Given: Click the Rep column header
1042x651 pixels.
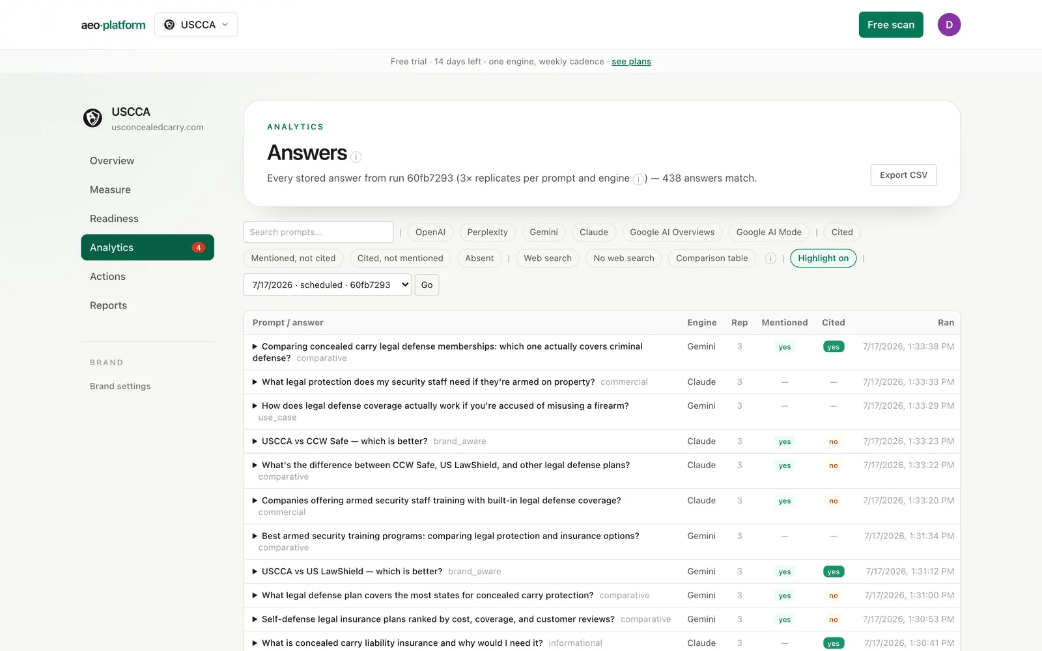Looking at the screenshot, I should pyautogui.click(x=739, y=323).
